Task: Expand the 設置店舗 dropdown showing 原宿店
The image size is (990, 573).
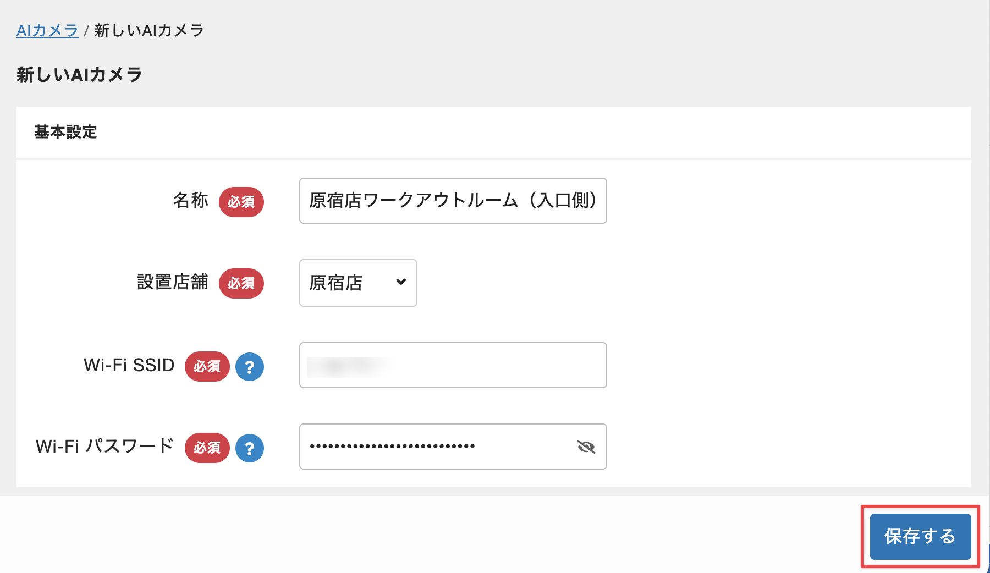Action: pyautogui.click(x=358, y=283)
